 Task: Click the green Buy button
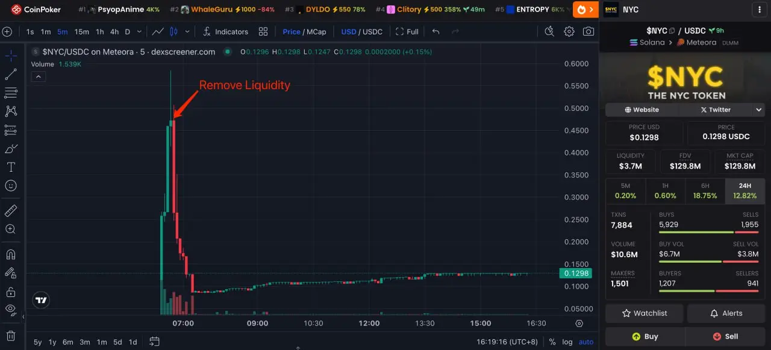pos(645,336)
